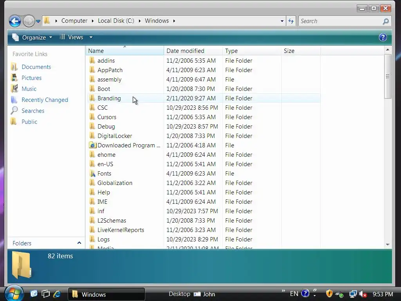The image size is (401, 301).
Task: Select the Branding folder icon
Action: (92, 98)
